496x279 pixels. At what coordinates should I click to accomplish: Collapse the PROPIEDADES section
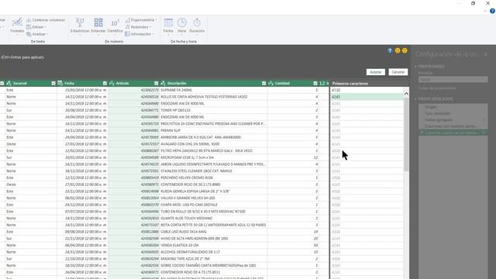tap(415, 67)
